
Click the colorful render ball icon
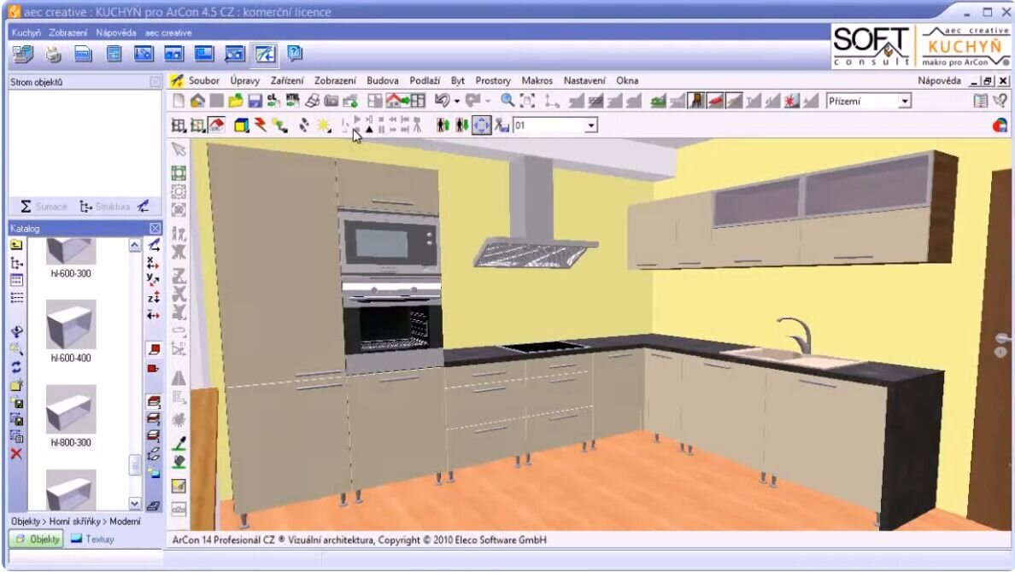tap(999, 125)
